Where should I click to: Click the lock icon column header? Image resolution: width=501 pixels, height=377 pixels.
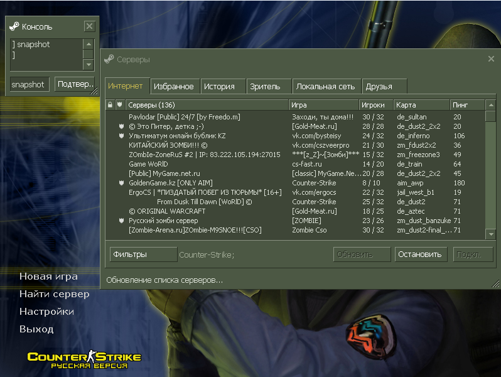pyautogui.click(x=110, y=104)
